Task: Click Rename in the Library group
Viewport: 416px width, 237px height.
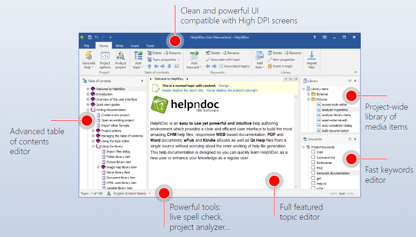Action: coord(293,53)
